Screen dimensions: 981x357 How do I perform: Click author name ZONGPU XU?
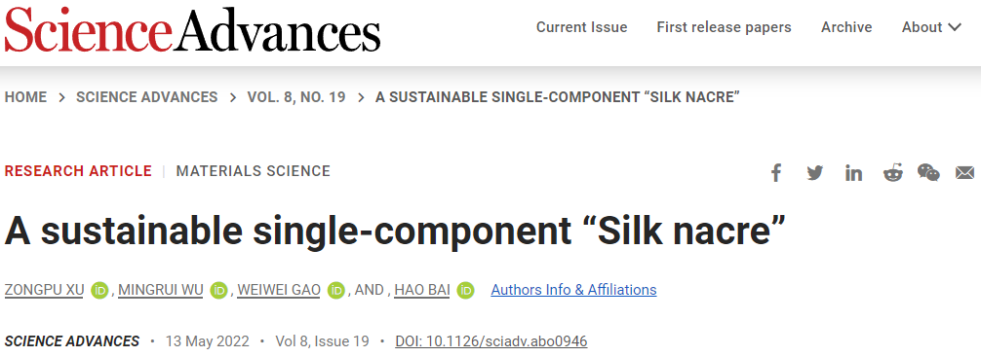(44, 290)
